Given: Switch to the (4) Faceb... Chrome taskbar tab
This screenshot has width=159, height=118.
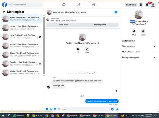Looking at the screenshot, I should click(x=38, y=115).
